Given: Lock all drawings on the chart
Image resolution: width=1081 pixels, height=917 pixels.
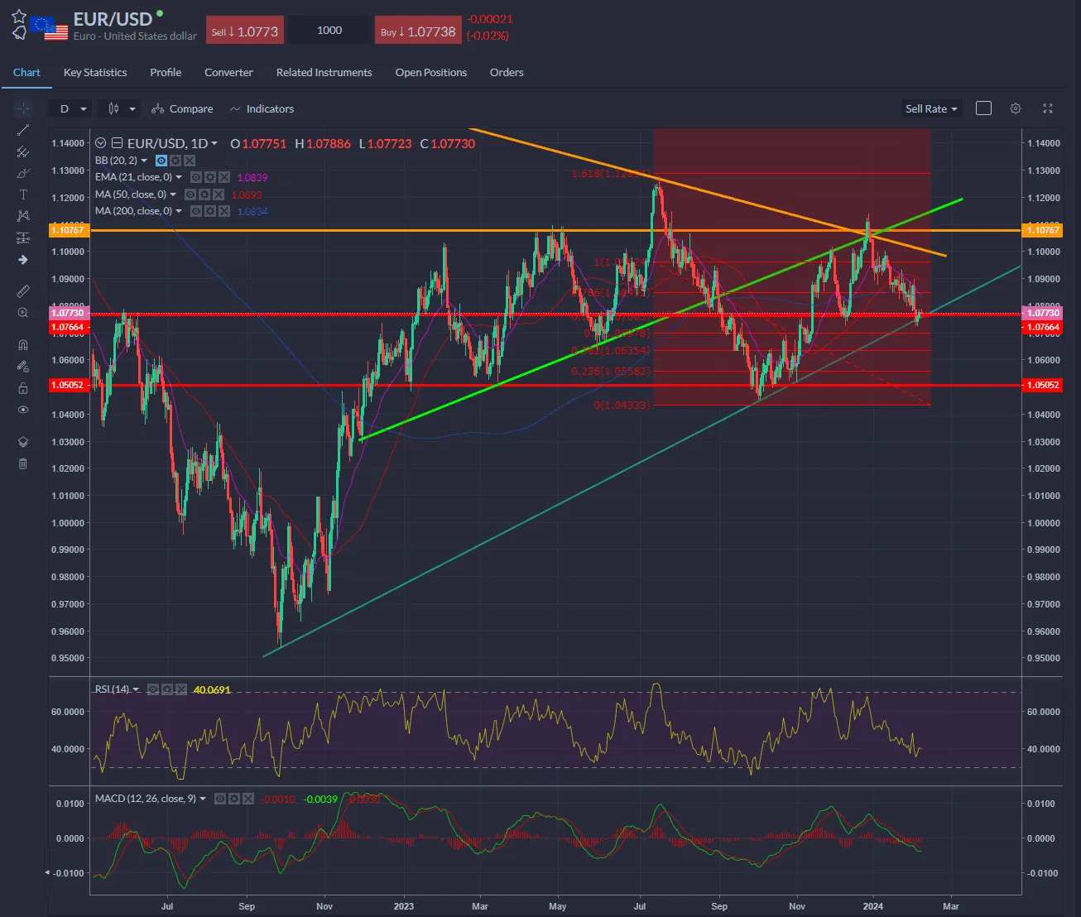Looking at the screenshot, I should pos(22,387).
